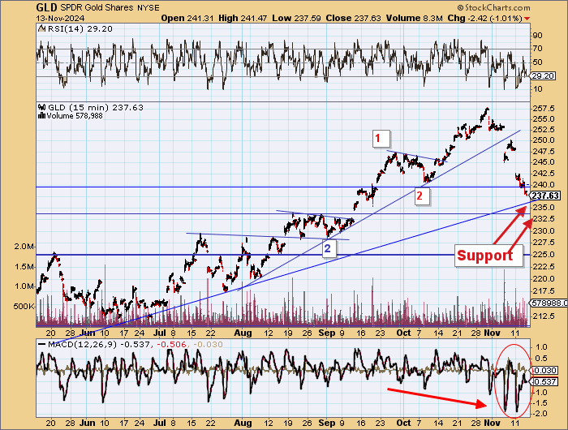The width and height of the screenshot is (568, 430).
Task: Click the NYSE exchange label
Action: coord(148,7)
